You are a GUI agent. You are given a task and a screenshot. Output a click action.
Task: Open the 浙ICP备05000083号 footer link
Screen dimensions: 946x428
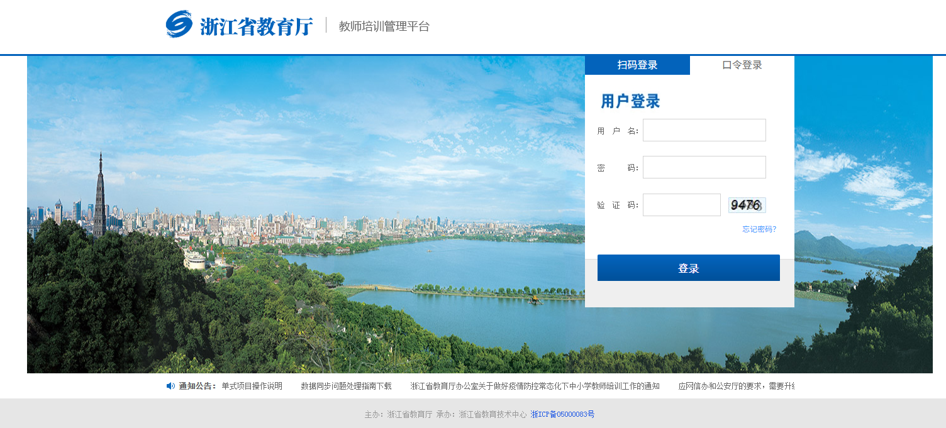coord(562,414)
